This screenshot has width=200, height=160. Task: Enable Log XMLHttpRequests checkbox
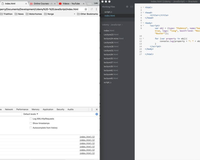[x=31, y=119]
